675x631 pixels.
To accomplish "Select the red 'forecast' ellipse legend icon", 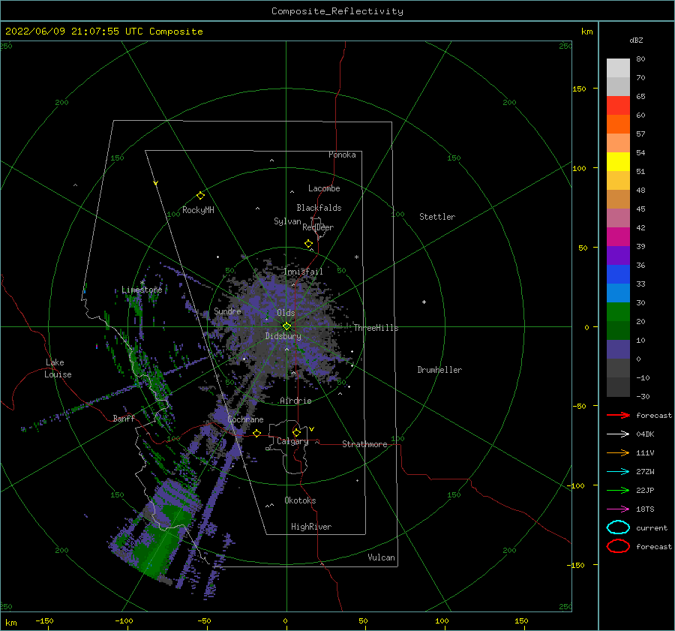I will pos(618,546).
